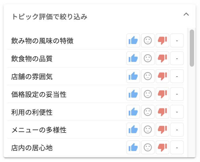Image resolution: width=200 pixels, height=162 pixels.
Task: Click thumbs down for メニューの多様性
Action: 162,129
